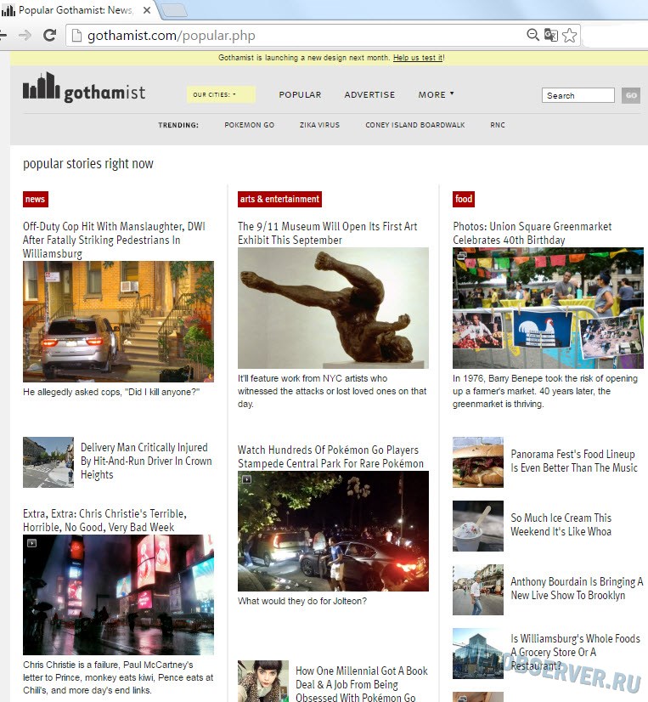Open the red news category label
This screenshot has height=702, width=648.
tap(36, 199)
